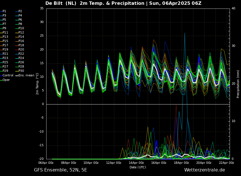Viewport: 241px width, 176px height.
Task: Click the Wetterzentrale.de text
Action: (204, 170)
